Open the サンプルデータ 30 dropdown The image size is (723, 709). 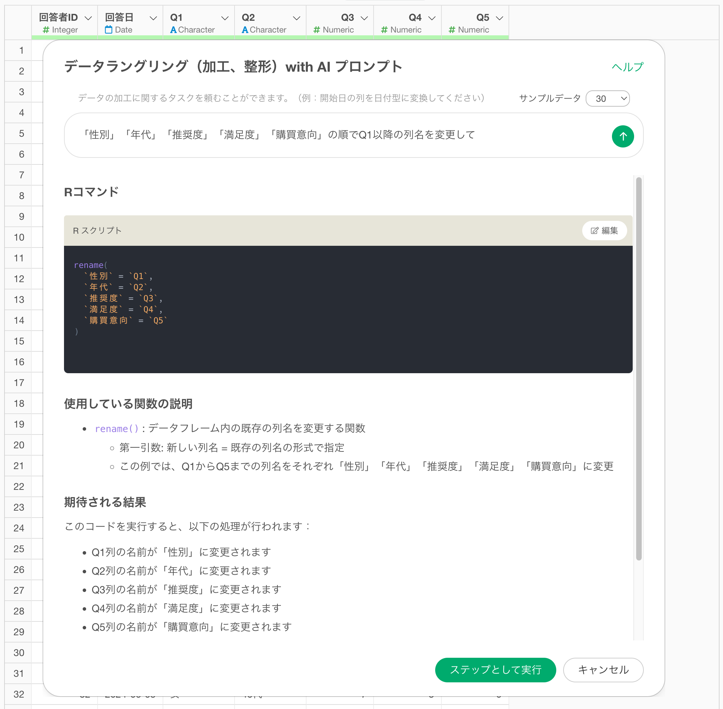pos(607,98)
